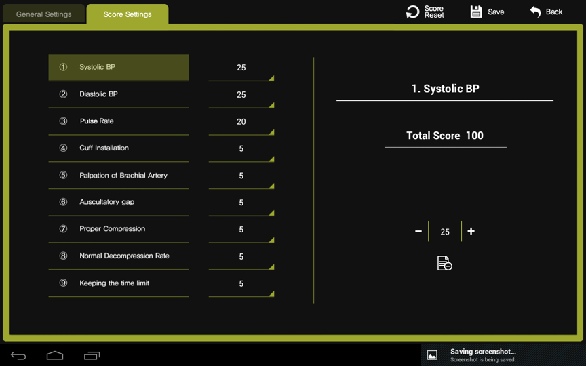Open the Pulse Rate score value dropdown
This screenshot has width=586, height=366.
coord(241,122)
